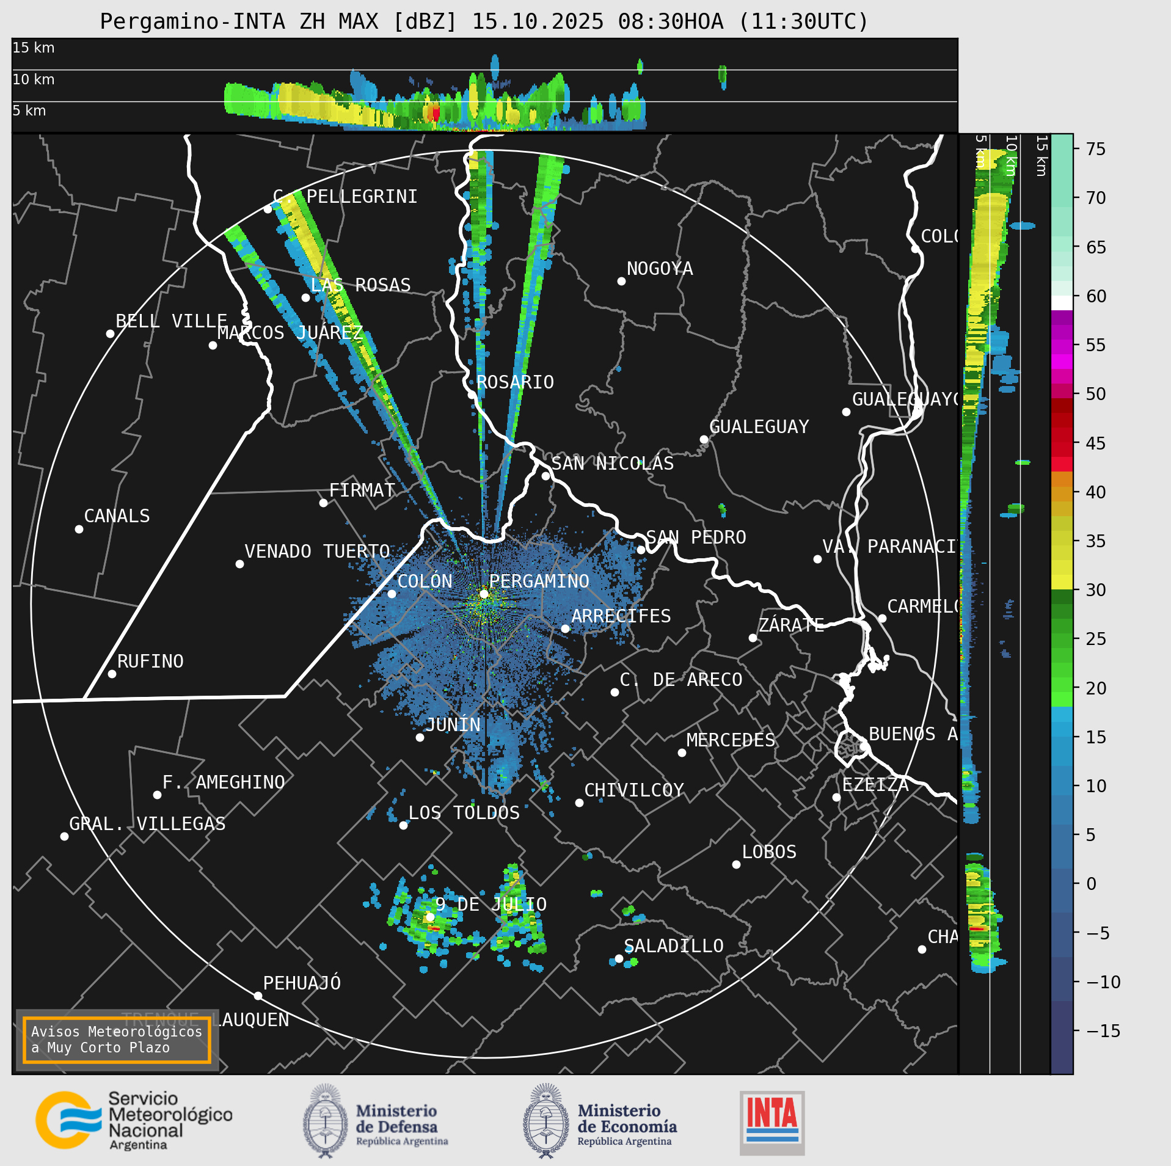Select the Mercedes city marker
This screenshot has width=1171, height=1166.
point(682,752)
